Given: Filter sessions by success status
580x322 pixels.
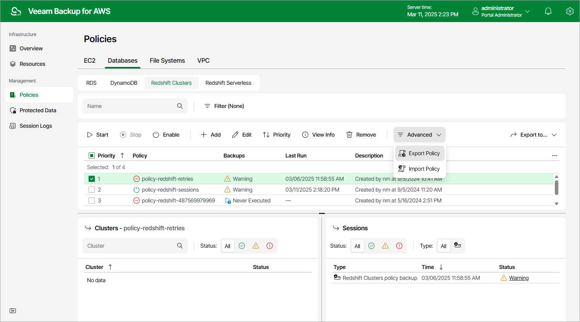Looking at the screenshot, I should tap(371, 246).
